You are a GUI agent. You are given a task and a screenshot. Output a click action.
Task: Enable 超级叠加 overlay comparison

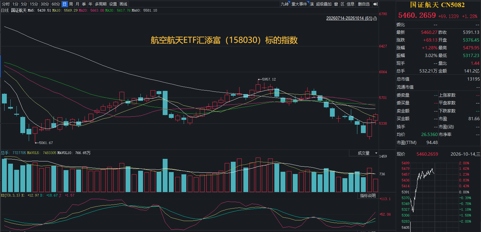point(324,4)
